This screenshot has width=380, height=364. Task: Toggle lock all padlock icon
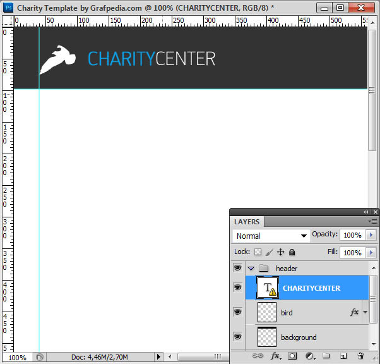pos(292,252)
